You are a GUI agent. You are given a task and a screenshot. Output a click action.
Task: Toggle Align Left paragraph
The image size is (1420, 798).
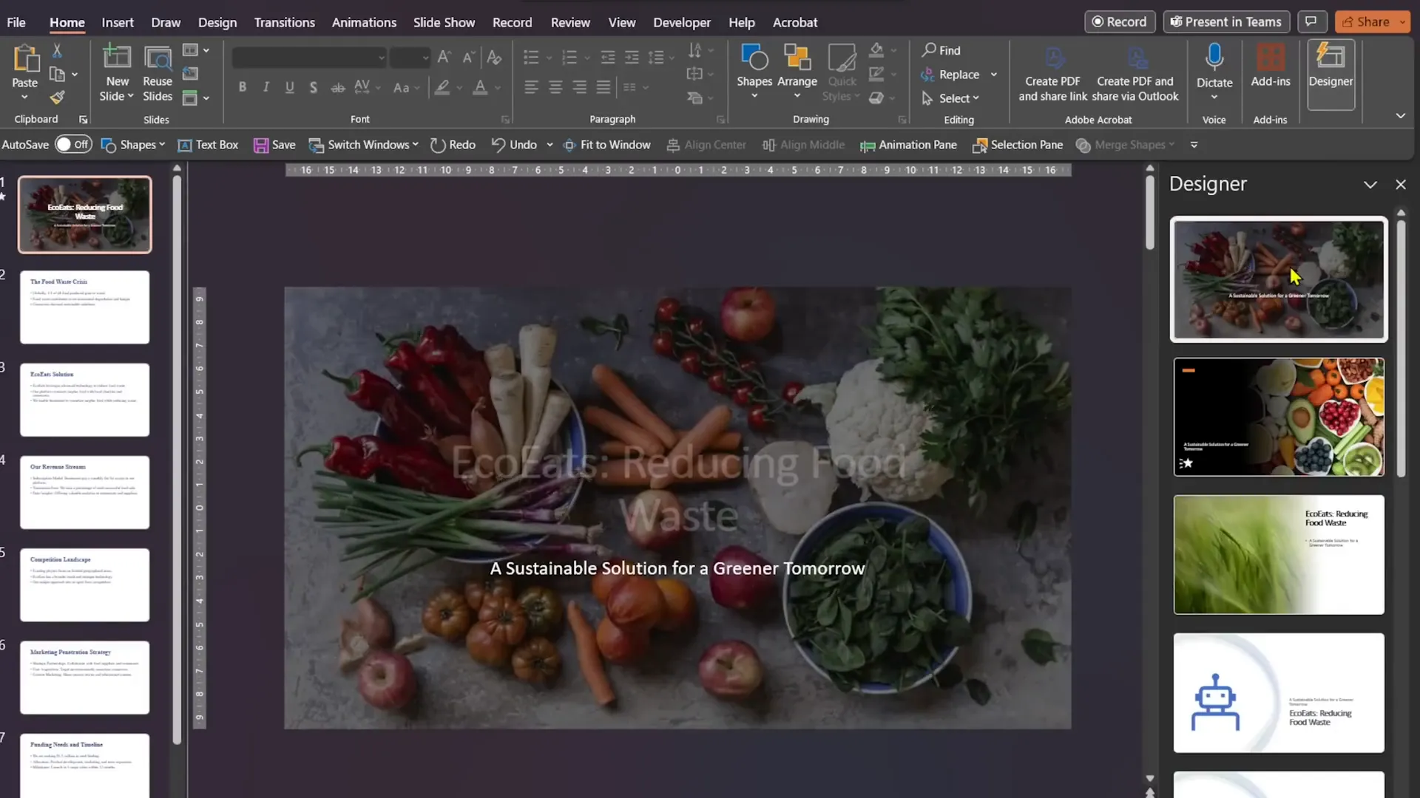531,87
